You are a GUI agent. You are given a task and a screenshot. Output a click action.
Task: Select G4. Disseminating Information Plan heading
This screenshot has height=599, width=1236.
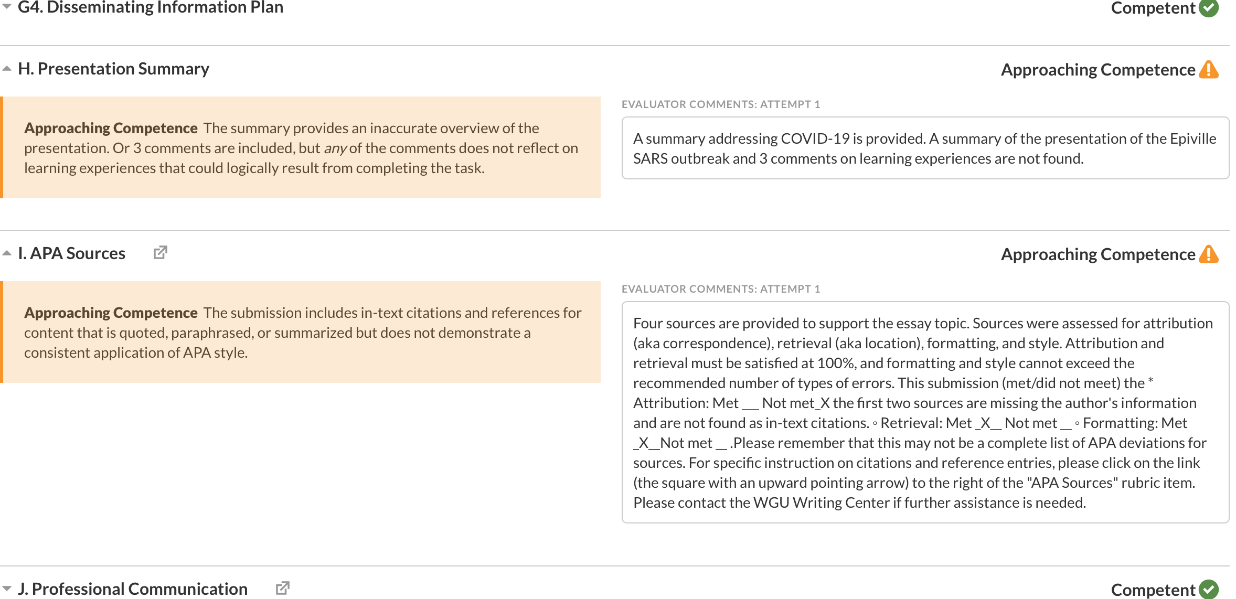(151, 7)
